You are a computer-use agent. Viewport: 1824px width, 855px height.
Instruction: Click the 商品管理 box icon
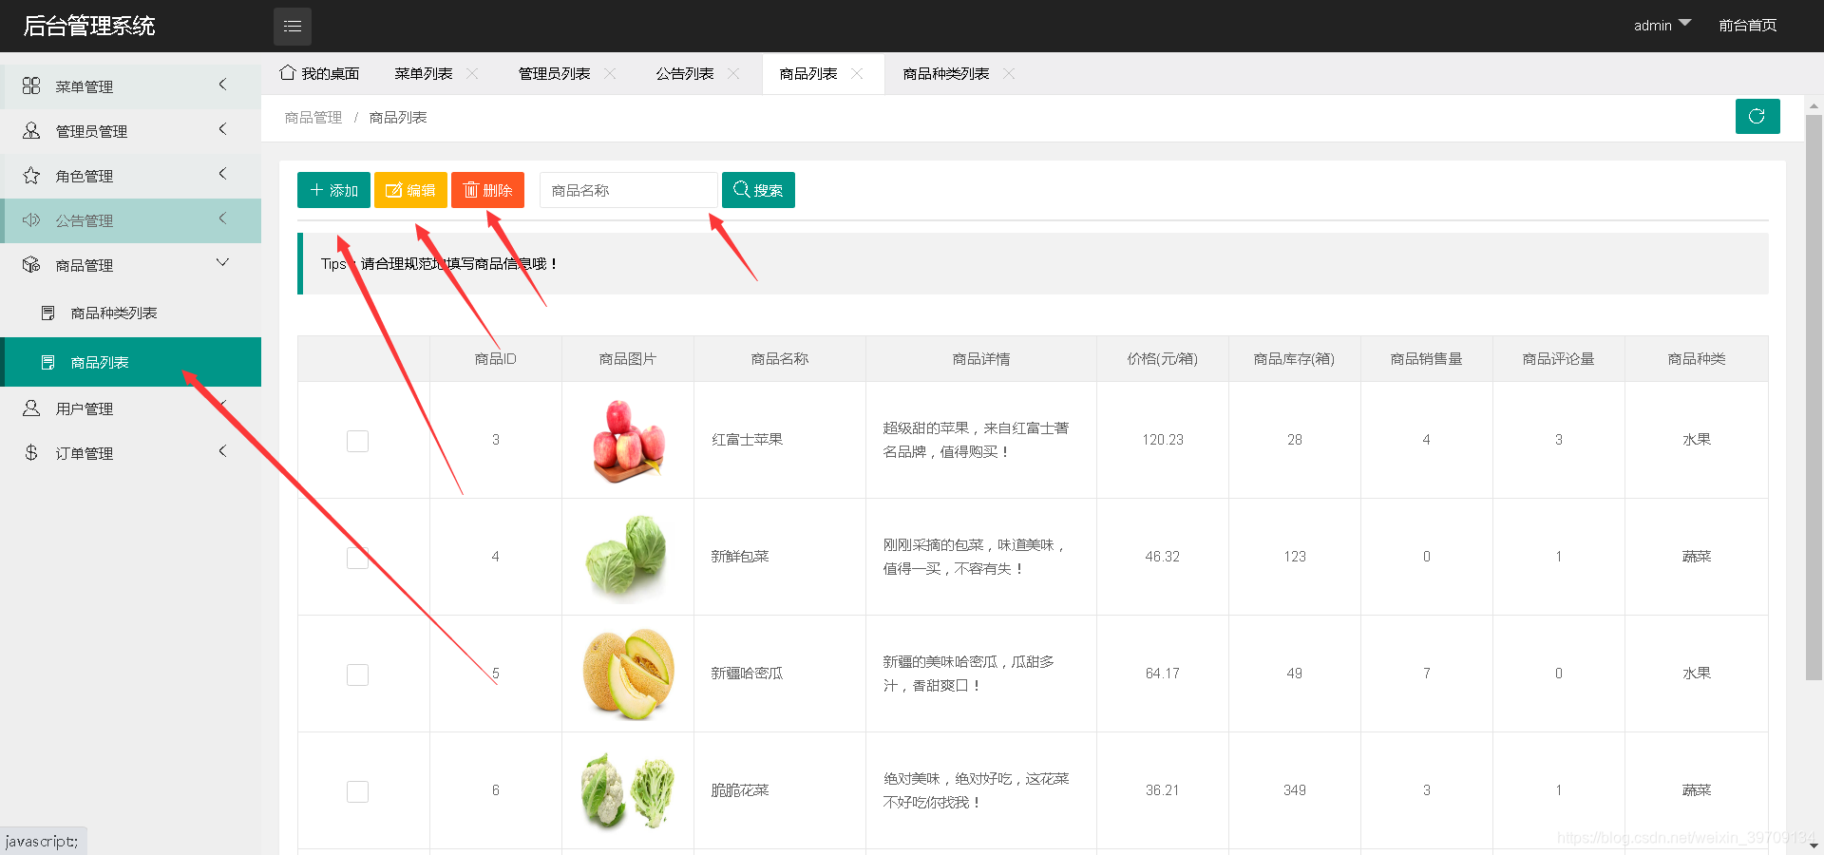(x=31, y=264)
